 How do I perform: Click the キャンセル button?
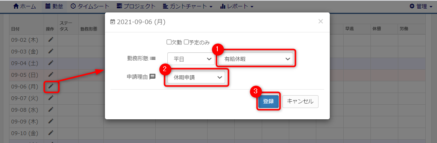coord(300,102)
